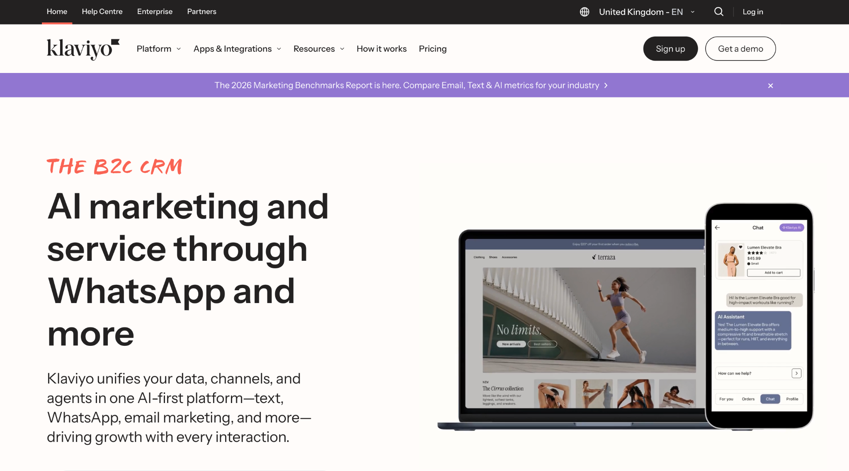Expand Apps & Integrations menu
849x471 pixels.
pyautogui.click(x=237, y=49)
